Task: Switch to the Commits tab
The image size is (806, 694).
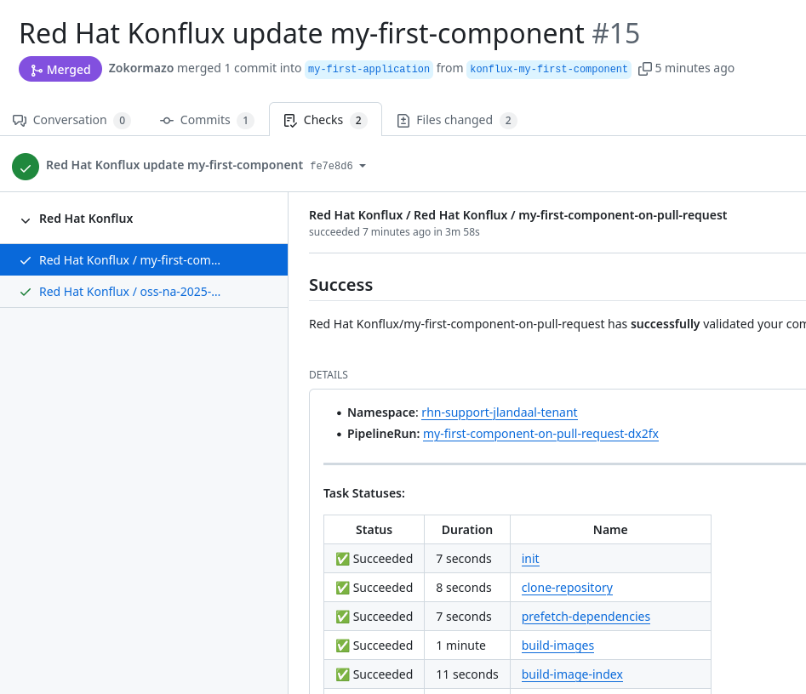Action: pyautogui.click(x=206, y=120)
